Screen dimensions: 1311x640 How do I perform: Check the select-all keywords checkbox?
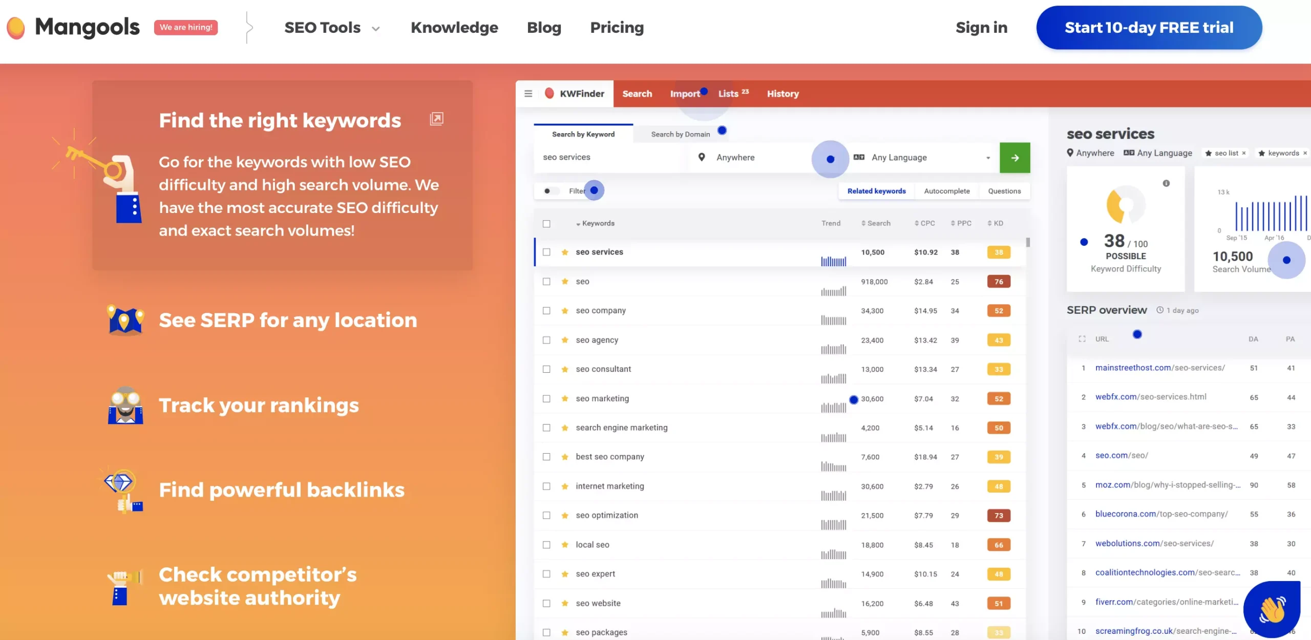(546, 224)
